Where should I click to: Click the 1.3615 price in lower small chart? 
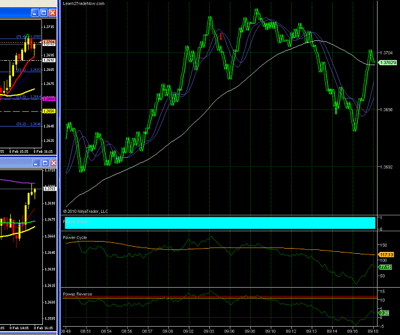click(50, 286)
